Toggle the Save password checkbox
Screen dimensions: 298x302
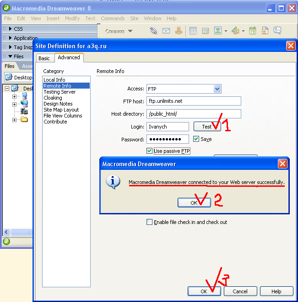pos(196,139)
